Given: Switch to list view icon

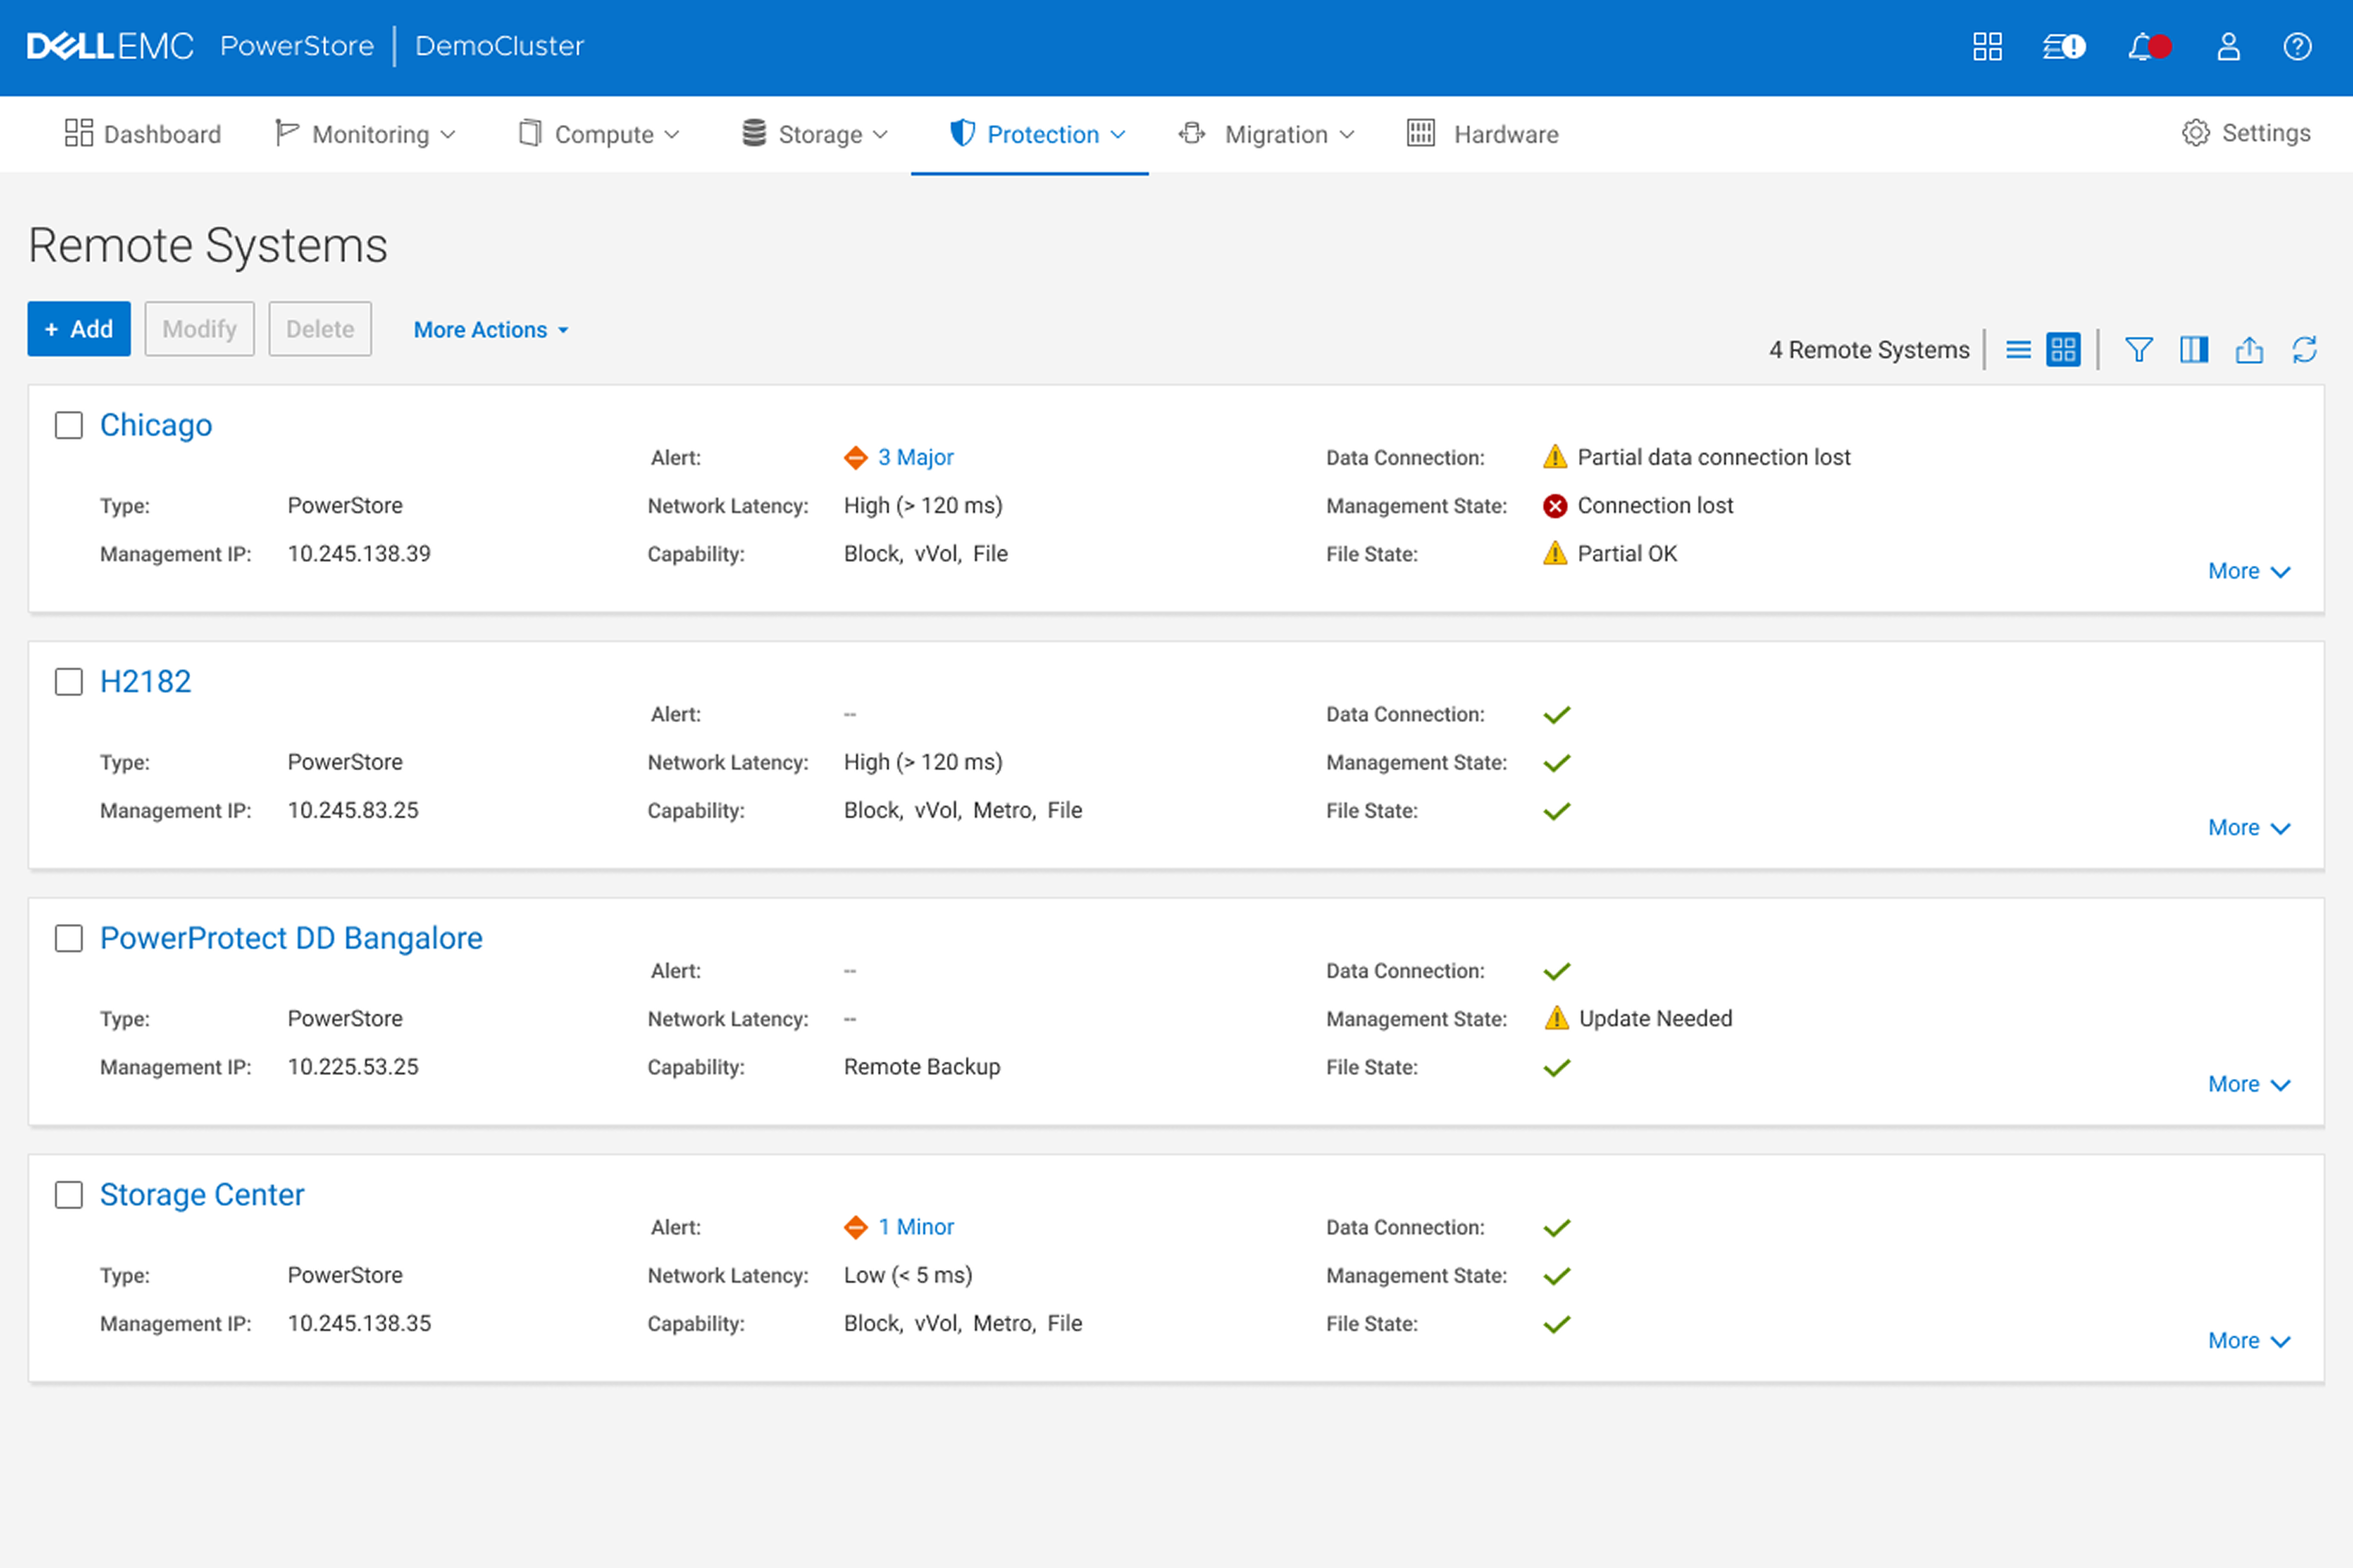Looking at the screenshot, I should [x=2018, y=349].
